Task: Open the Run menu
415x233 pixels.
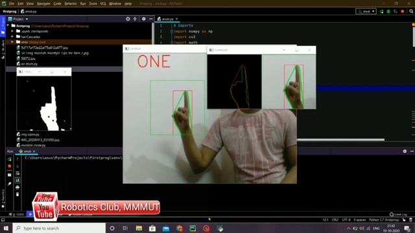Action: point(83,4)
